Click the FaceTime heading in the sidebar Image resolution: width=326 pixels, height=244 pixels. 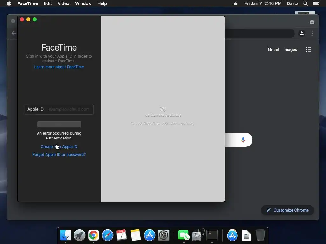click(x=59, y=48)
